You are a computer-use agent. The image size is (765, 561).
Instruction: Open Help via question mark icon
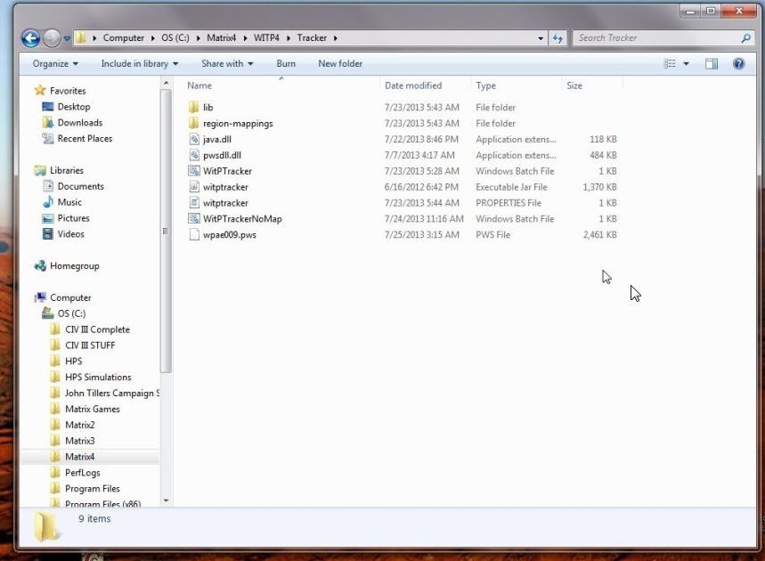pos(738,64)
